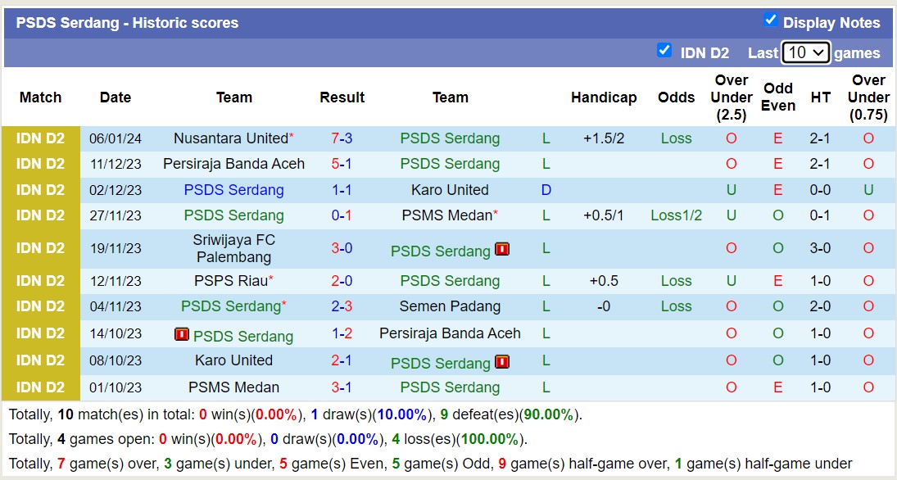Image resolution: width=897 pixels, height=480 pixels.
Task: Open the Last games count dropdown
Action: pyautogui.click(x=806, y=52)
